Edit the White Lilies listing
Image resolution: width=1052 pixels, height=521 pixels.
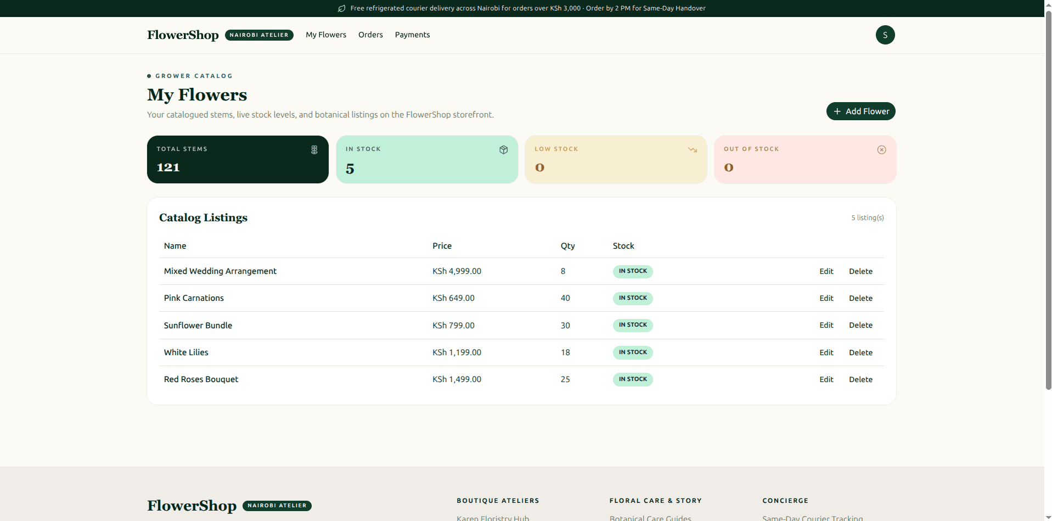(826, 352)
